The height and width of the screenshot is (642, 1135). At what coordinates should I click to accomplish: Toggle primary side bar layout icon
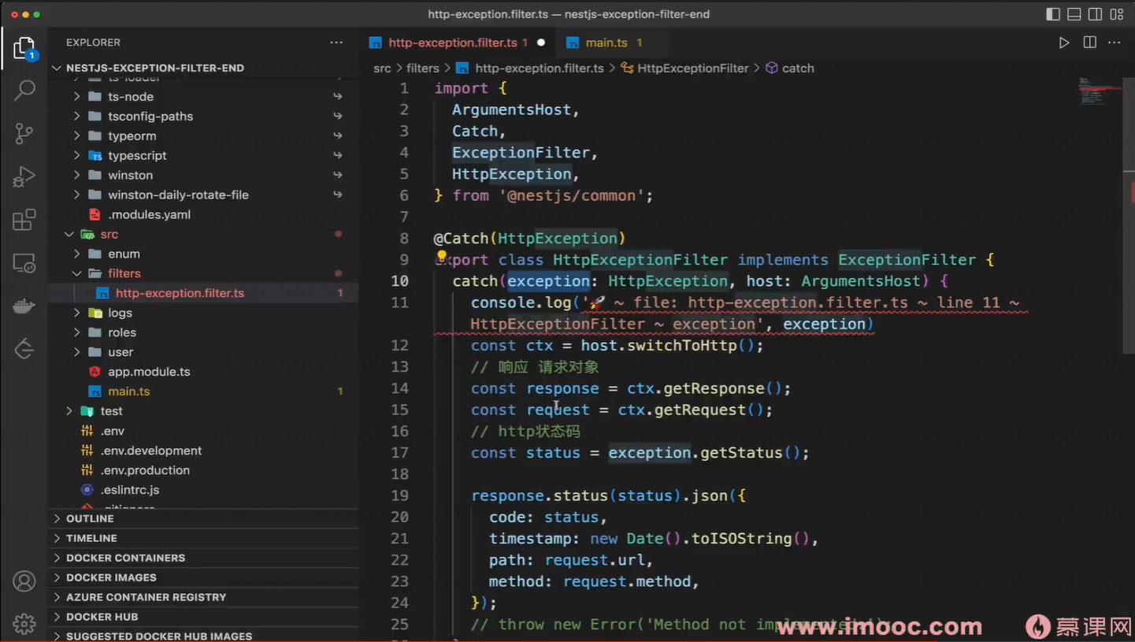point(1053,14)
